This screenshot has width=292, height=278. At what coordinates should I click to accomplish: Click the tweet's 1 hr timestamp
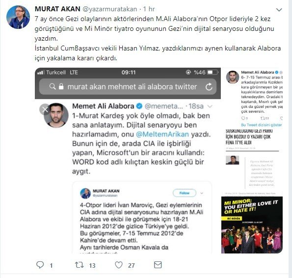click(149, 9)
